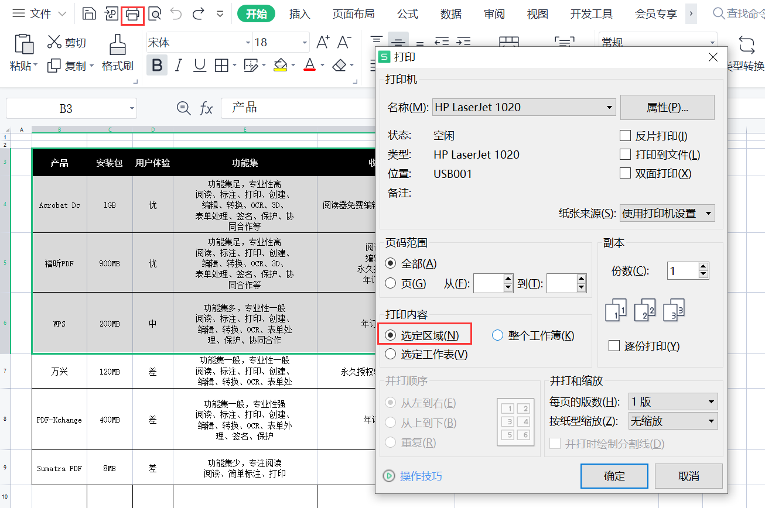Open the 纸张来源 dropdown list
765x508 pixels.
pos(667,214)
